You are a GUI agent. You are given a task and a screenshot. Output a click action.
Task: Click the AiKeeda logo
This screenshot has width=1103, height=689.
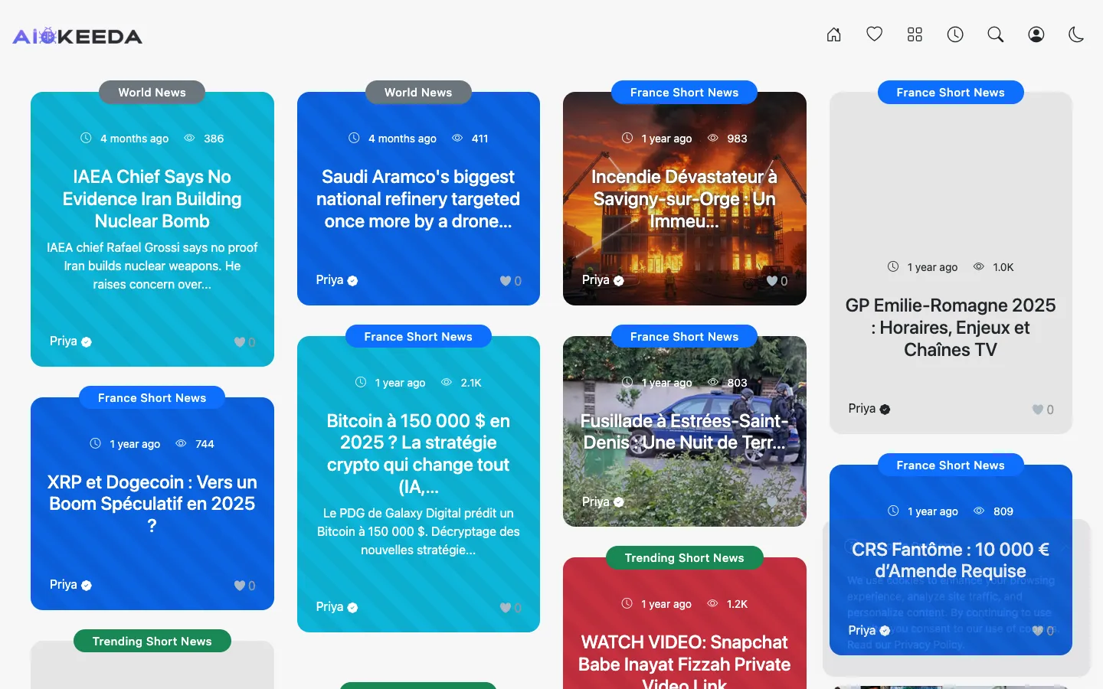77,36
